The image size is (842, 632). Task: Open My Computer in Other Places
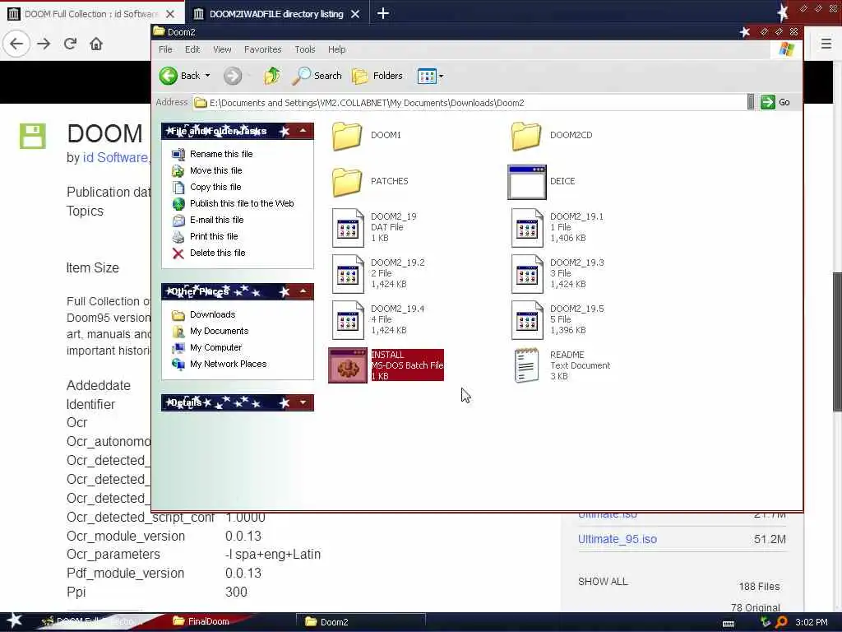[x=216, y=348]
